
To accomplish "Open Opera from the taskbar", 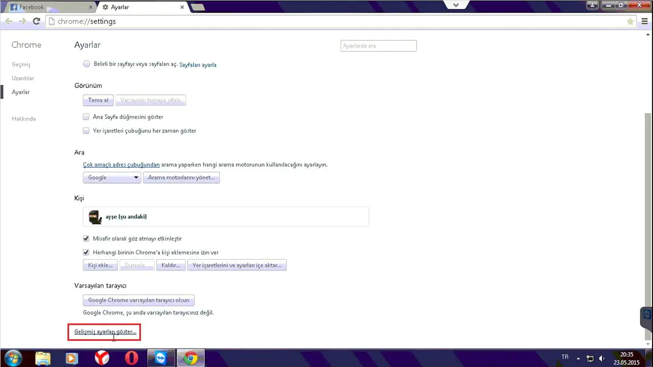I will coord(131,358).
